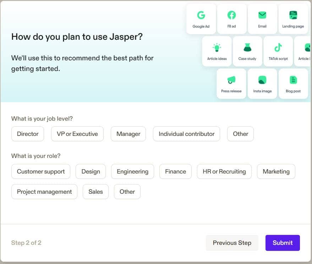312x264 pixels.
Task: Select Director as job level
Action: (x=28, y=134)
